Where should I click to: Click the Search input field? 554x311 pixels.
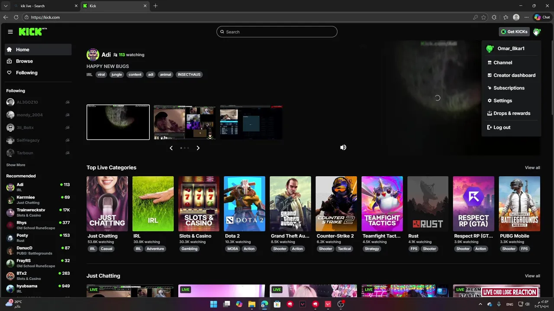(277, 32)
